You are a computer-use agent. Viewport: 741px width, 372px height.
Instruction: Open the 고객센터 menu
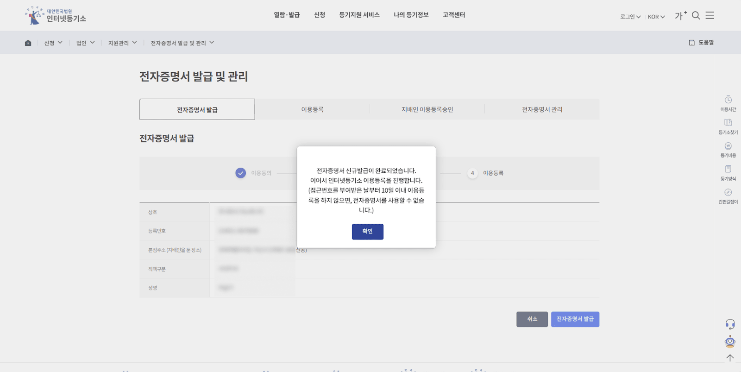(454, 15)
